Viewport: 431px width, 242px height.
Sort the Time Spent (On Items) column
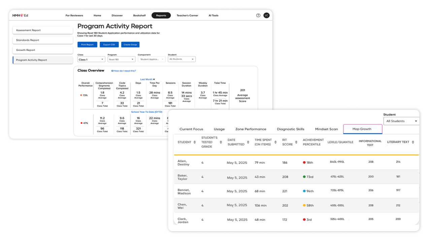(275, 142)
